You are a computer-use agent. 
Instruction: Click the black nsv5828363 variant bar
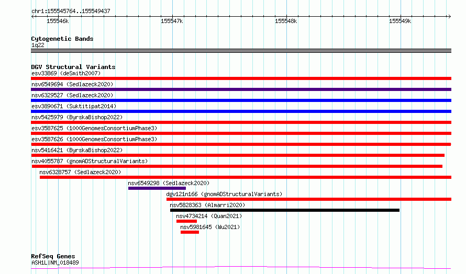click(285, 210)
